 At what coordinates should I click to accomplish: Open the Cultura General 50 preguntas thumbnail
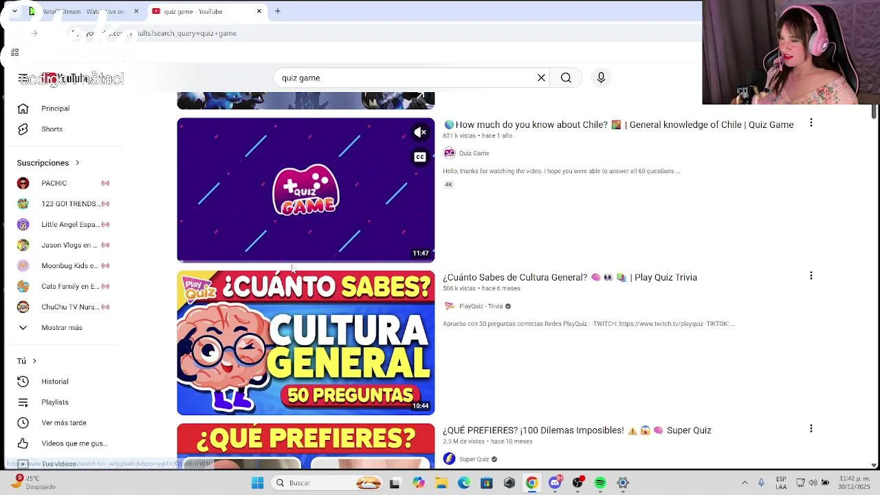coord(306,343)
